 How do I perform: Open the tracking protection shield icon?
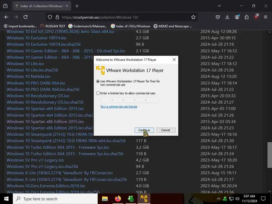[50, 17]
